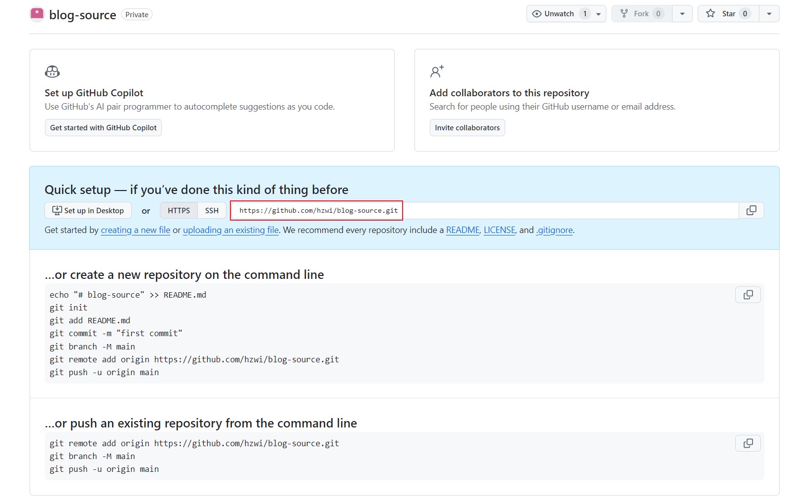Click the blog-source repository avatar icon

tap(37, 14)
